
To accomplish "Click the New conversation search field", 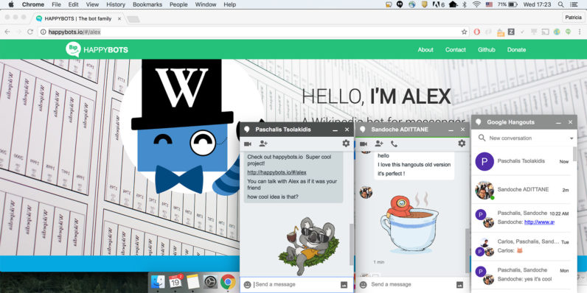I will pyautogui.click(x=524, y=138).
